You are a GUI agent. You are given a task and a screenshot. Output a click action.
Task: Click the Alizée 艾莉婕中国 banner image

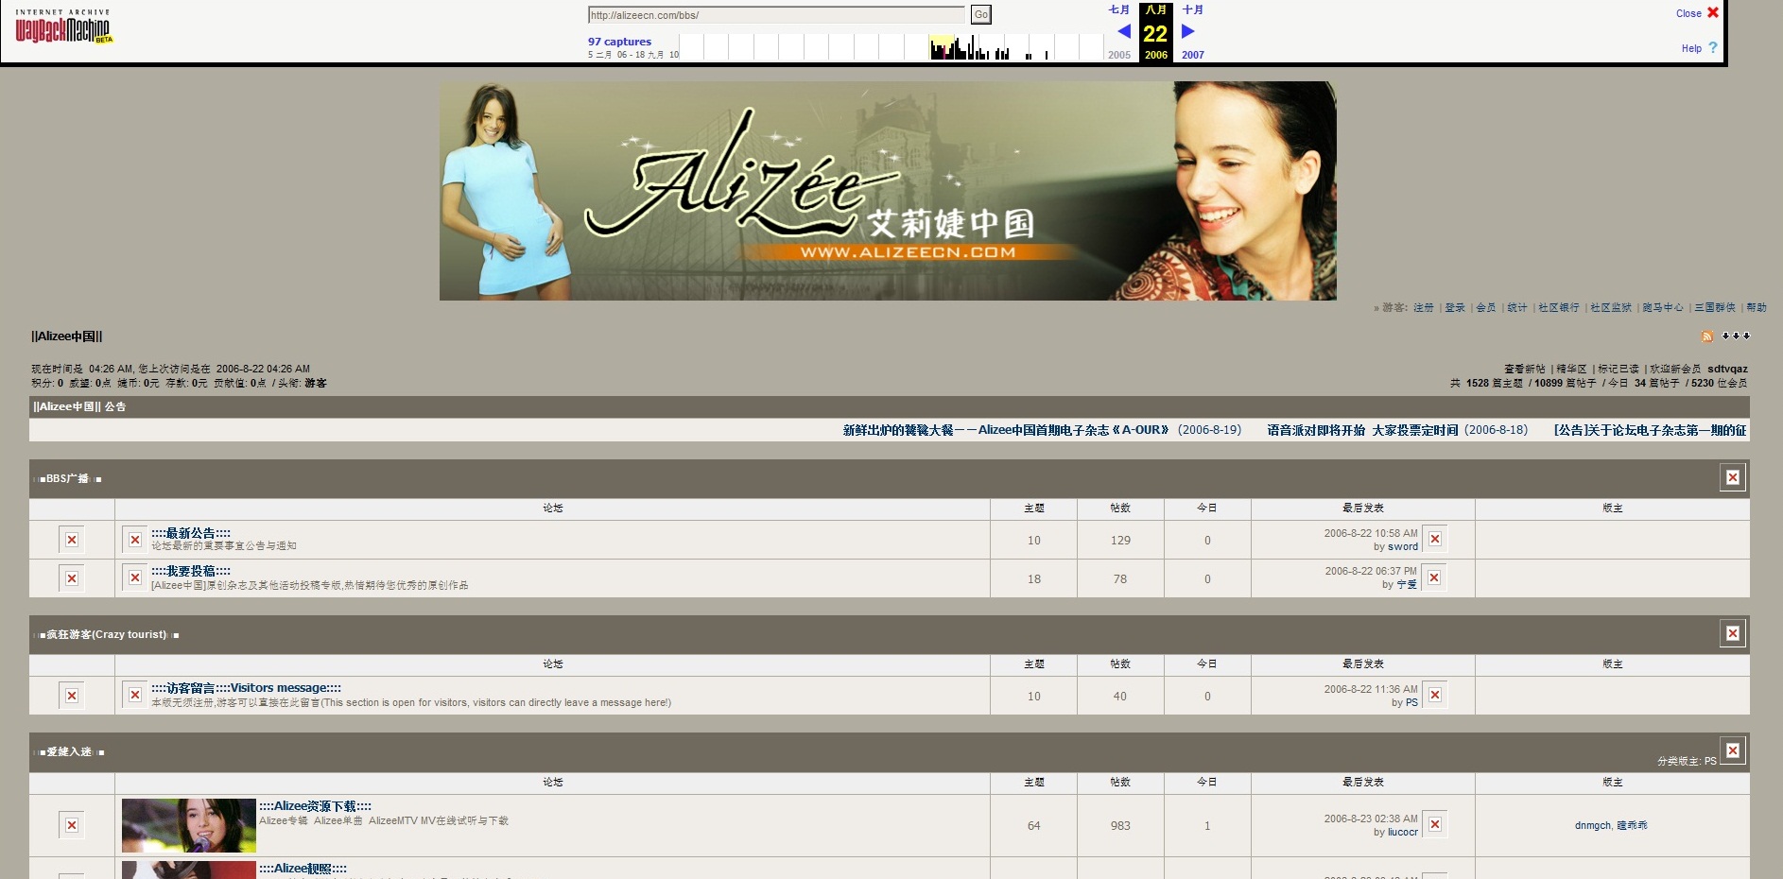coord(888,191)
